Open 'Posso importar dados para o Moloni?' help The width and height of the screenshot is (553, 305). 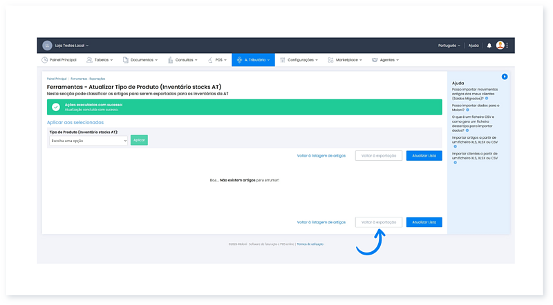(476, 108)
